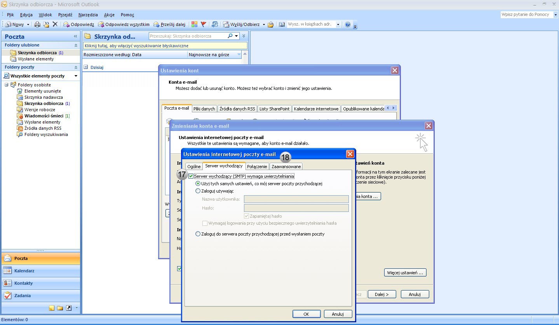This screenshot has height=325, width=559.
Task: Collapse the Foldery ulubione section
Action: pos(76,45)
